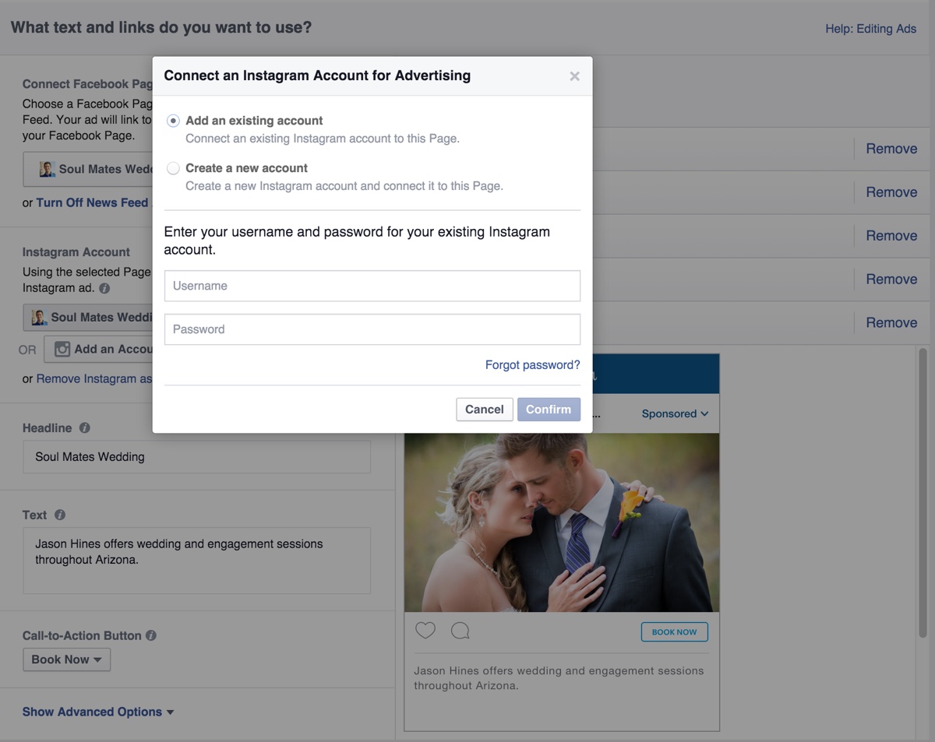Expand the Sponsored dropdown in the ad preview
This screenshot has width=935, height=742.
click(675, 413)
